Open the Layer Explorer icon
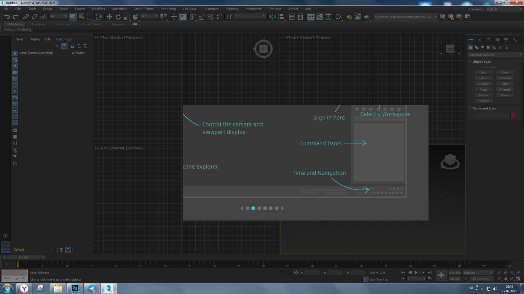 300,17
